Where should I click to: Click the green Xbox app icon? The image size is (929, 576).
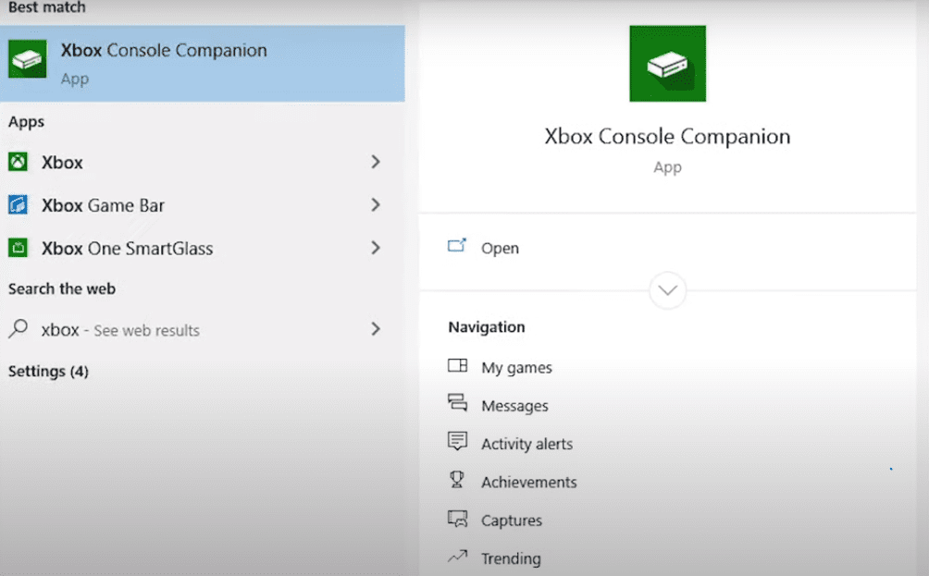click(x=18, y=162)
